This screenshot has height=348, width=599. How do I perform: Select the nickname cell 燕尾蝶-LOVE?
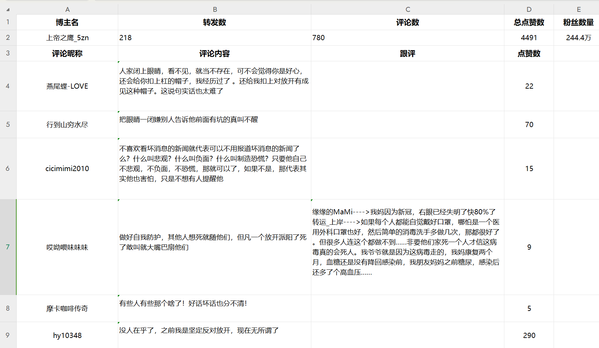click(67, 86)
